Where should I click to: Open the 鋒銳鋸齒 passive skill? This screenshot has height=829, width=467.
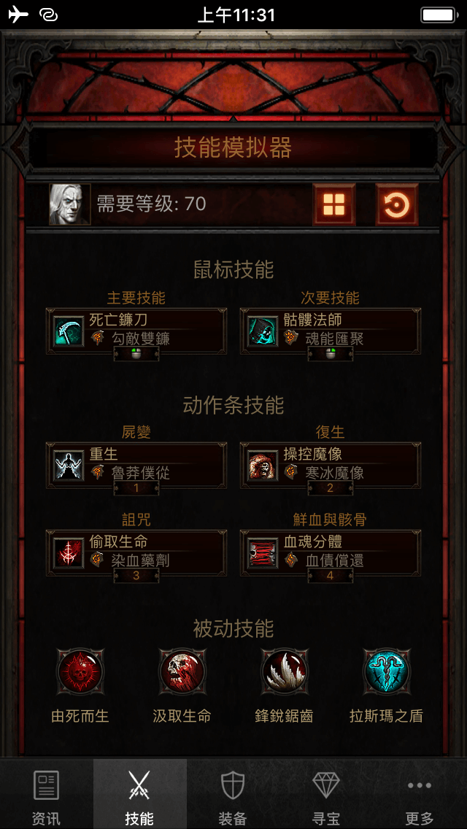click(x=285, y=671)
